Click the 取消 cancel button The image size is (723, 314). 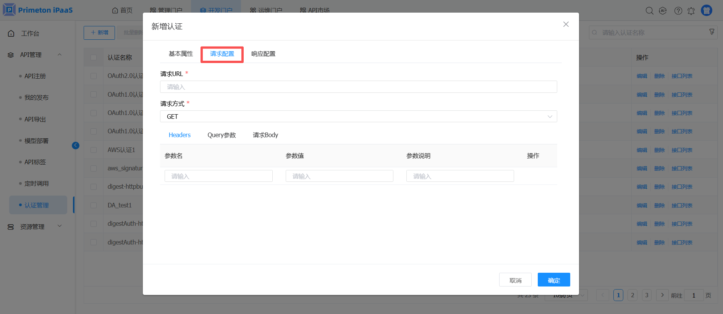click(x=515, y=280)
